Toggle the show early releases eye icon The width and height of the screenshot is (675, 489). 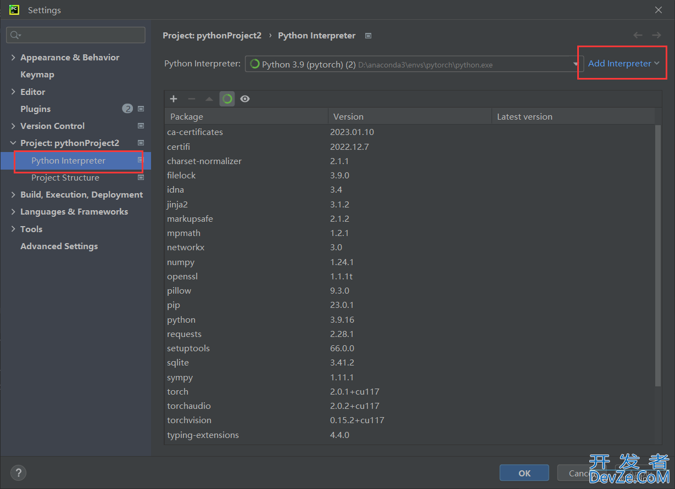coord(245,99)
